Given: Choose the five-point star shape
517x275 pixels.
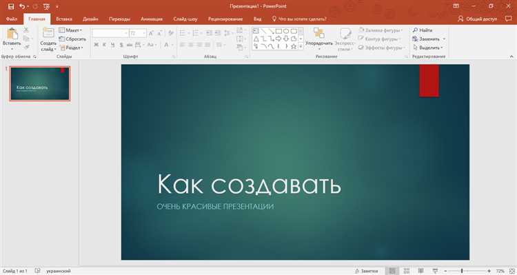Looking at the screenshot, I should click(294, 46).
